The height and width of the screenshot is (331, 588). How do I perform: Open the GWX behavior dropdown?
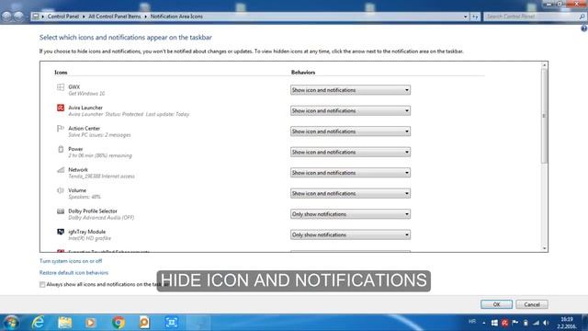click(x=350, y=90)
